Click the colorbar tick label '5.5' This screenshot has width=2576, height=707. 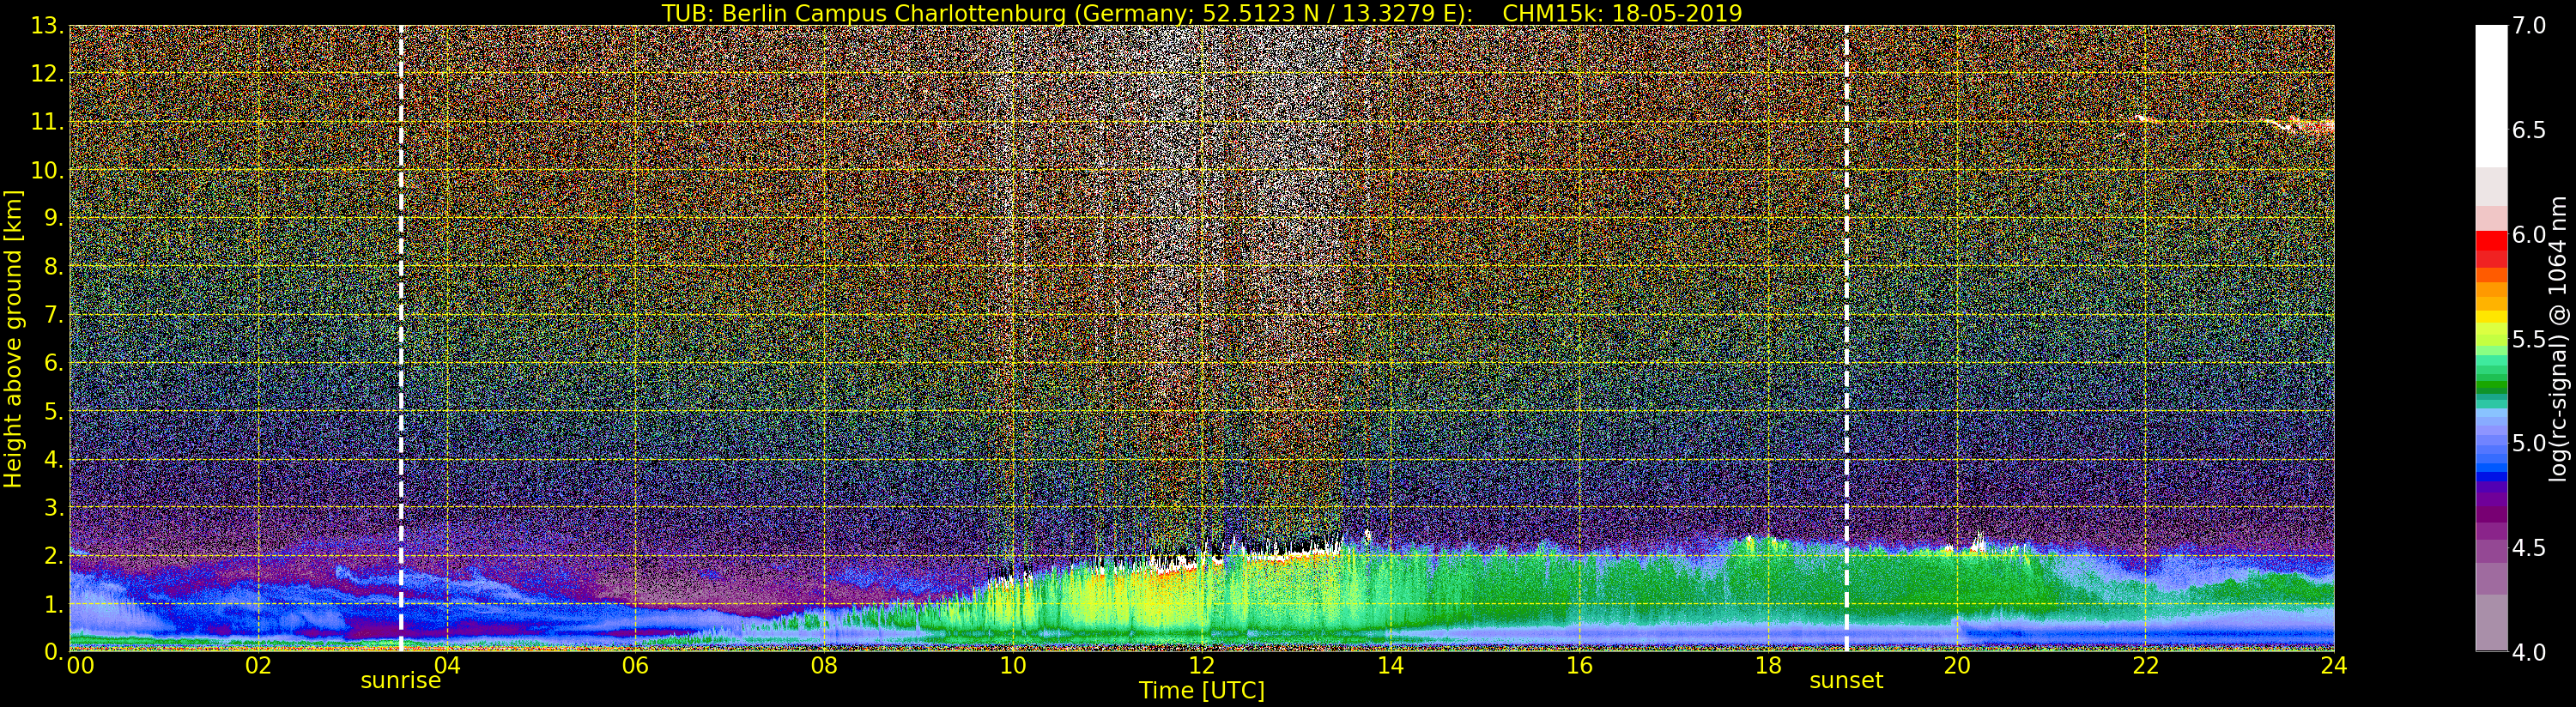click(x=2529, y=339)
